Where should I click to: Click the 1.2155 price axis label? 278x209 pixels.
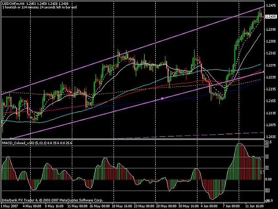click(x=271, y=101)
